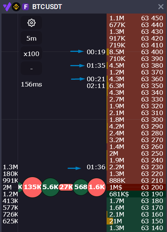Click the best bid 681K$ at 63 190
167x232 pixels.
(x=136, y=194)
